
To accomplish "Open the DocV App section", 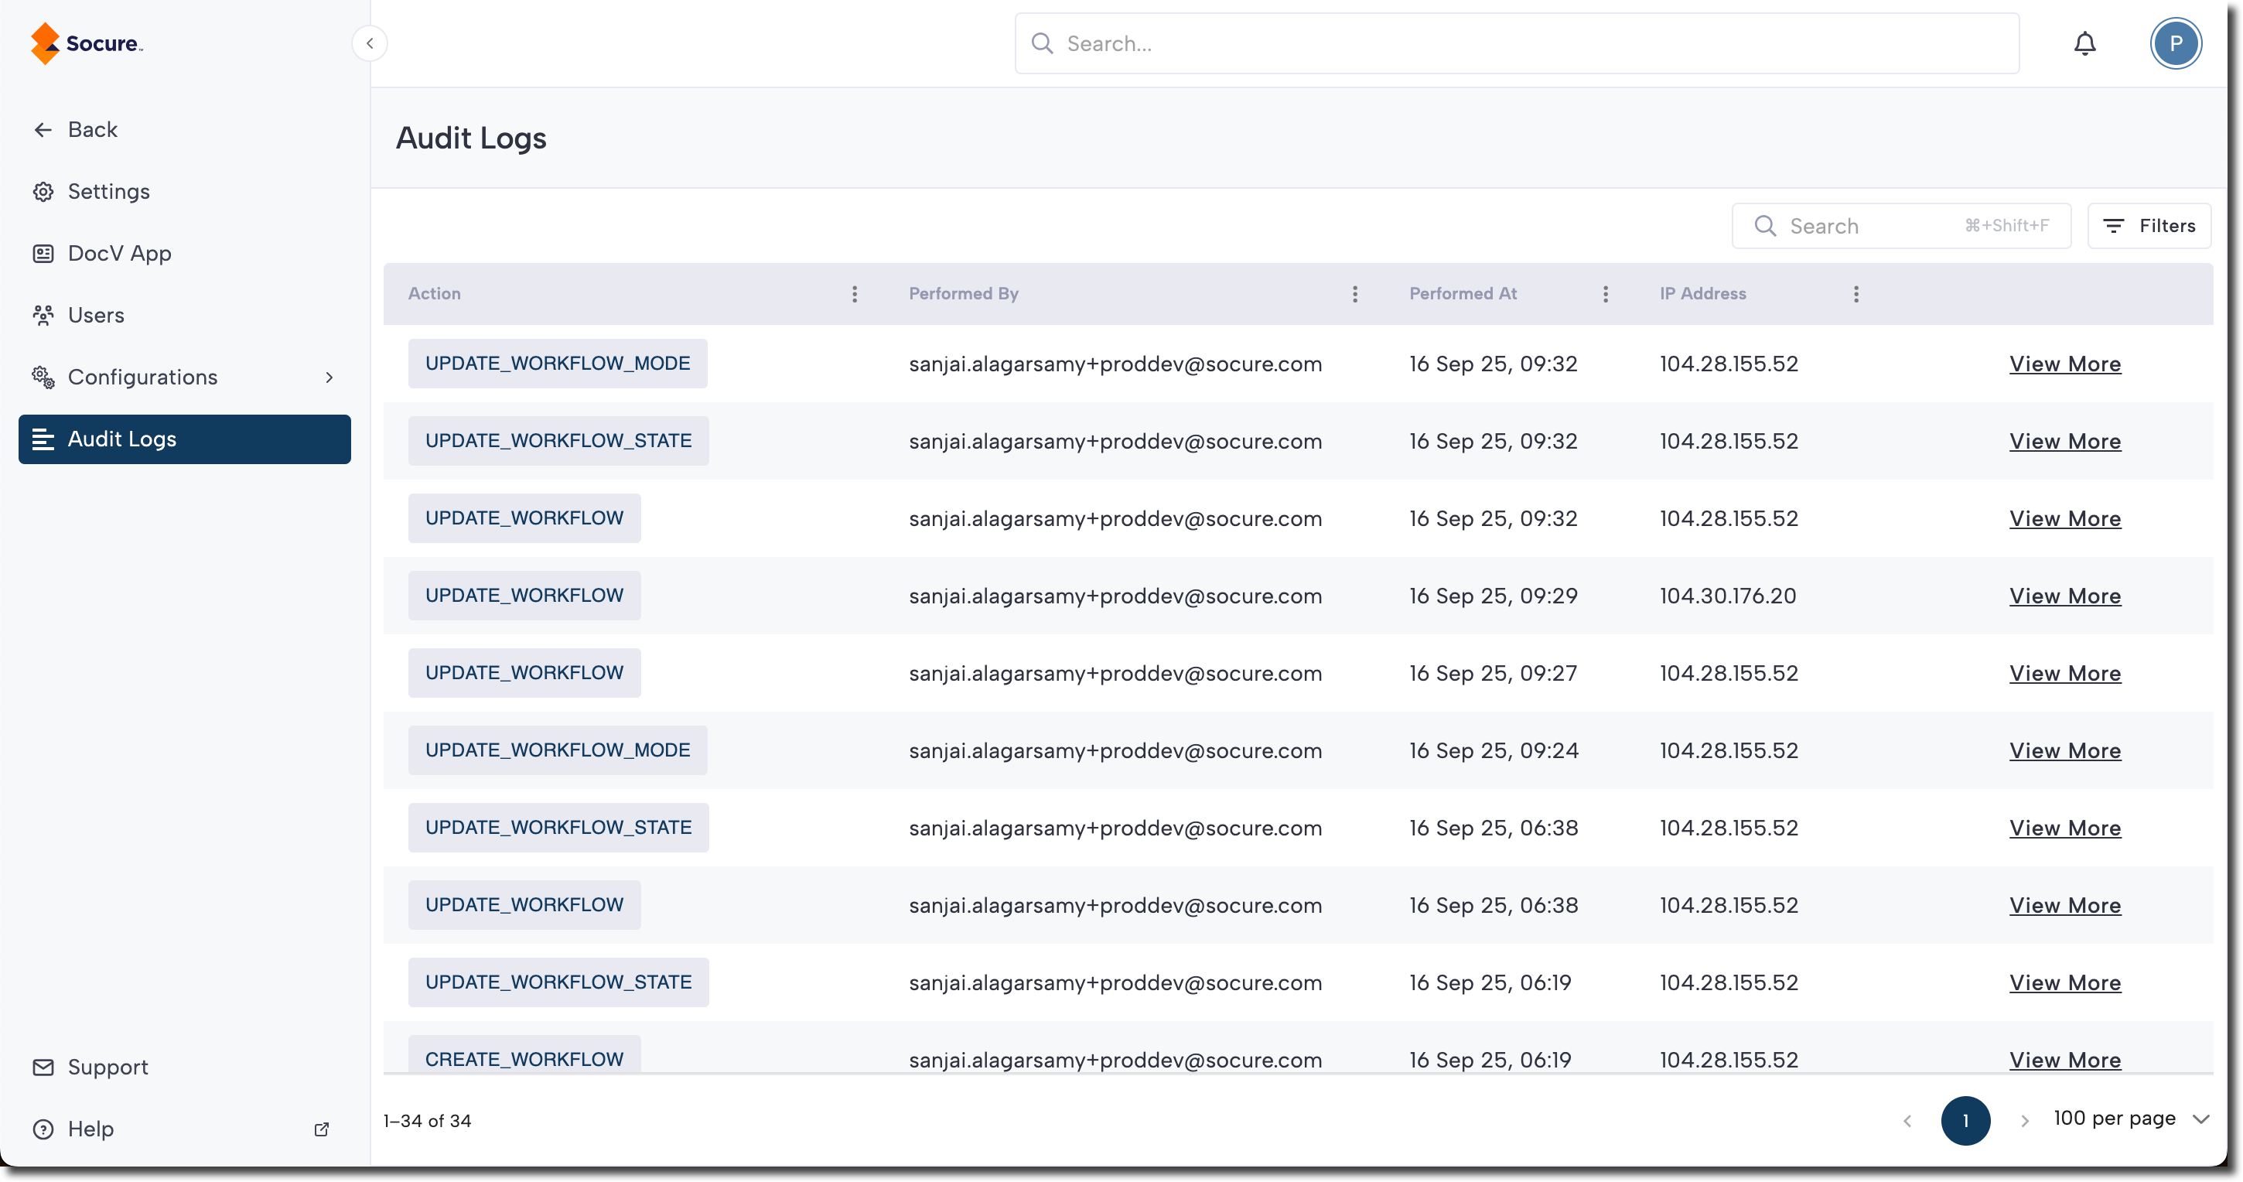I will tap(119, 254).
